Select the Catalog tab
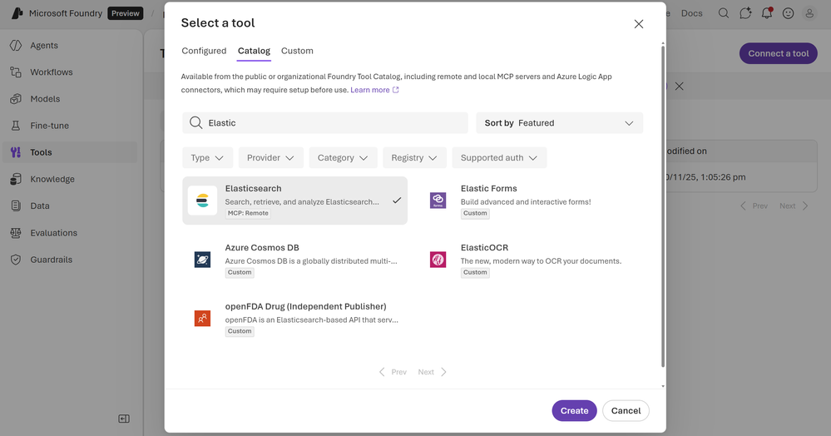Image resolution: width=831 pixels, height=436 pixels. click(254, 51)
